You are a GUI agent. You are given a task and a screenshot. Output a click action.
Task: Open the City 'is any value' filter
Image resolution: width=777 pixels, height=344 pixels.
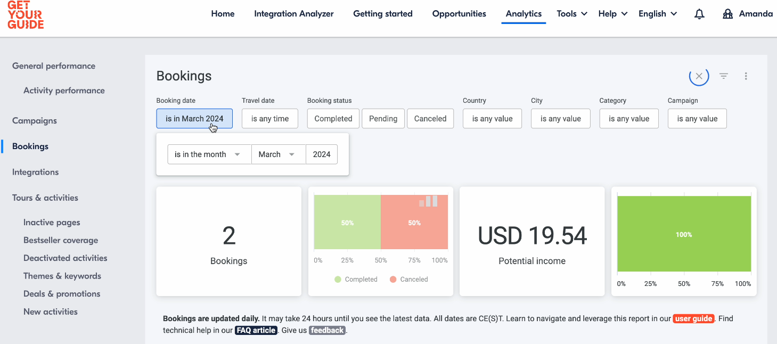[561, 119]
